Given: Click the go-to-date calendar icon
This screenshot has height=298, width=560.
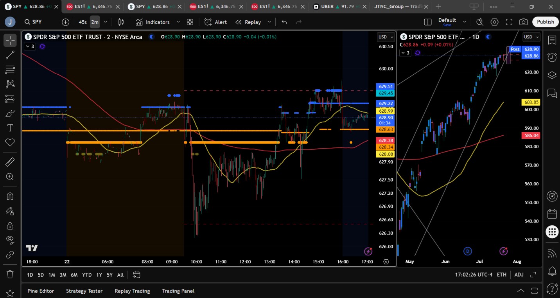Looking at the screenshot, I should 136,275.
